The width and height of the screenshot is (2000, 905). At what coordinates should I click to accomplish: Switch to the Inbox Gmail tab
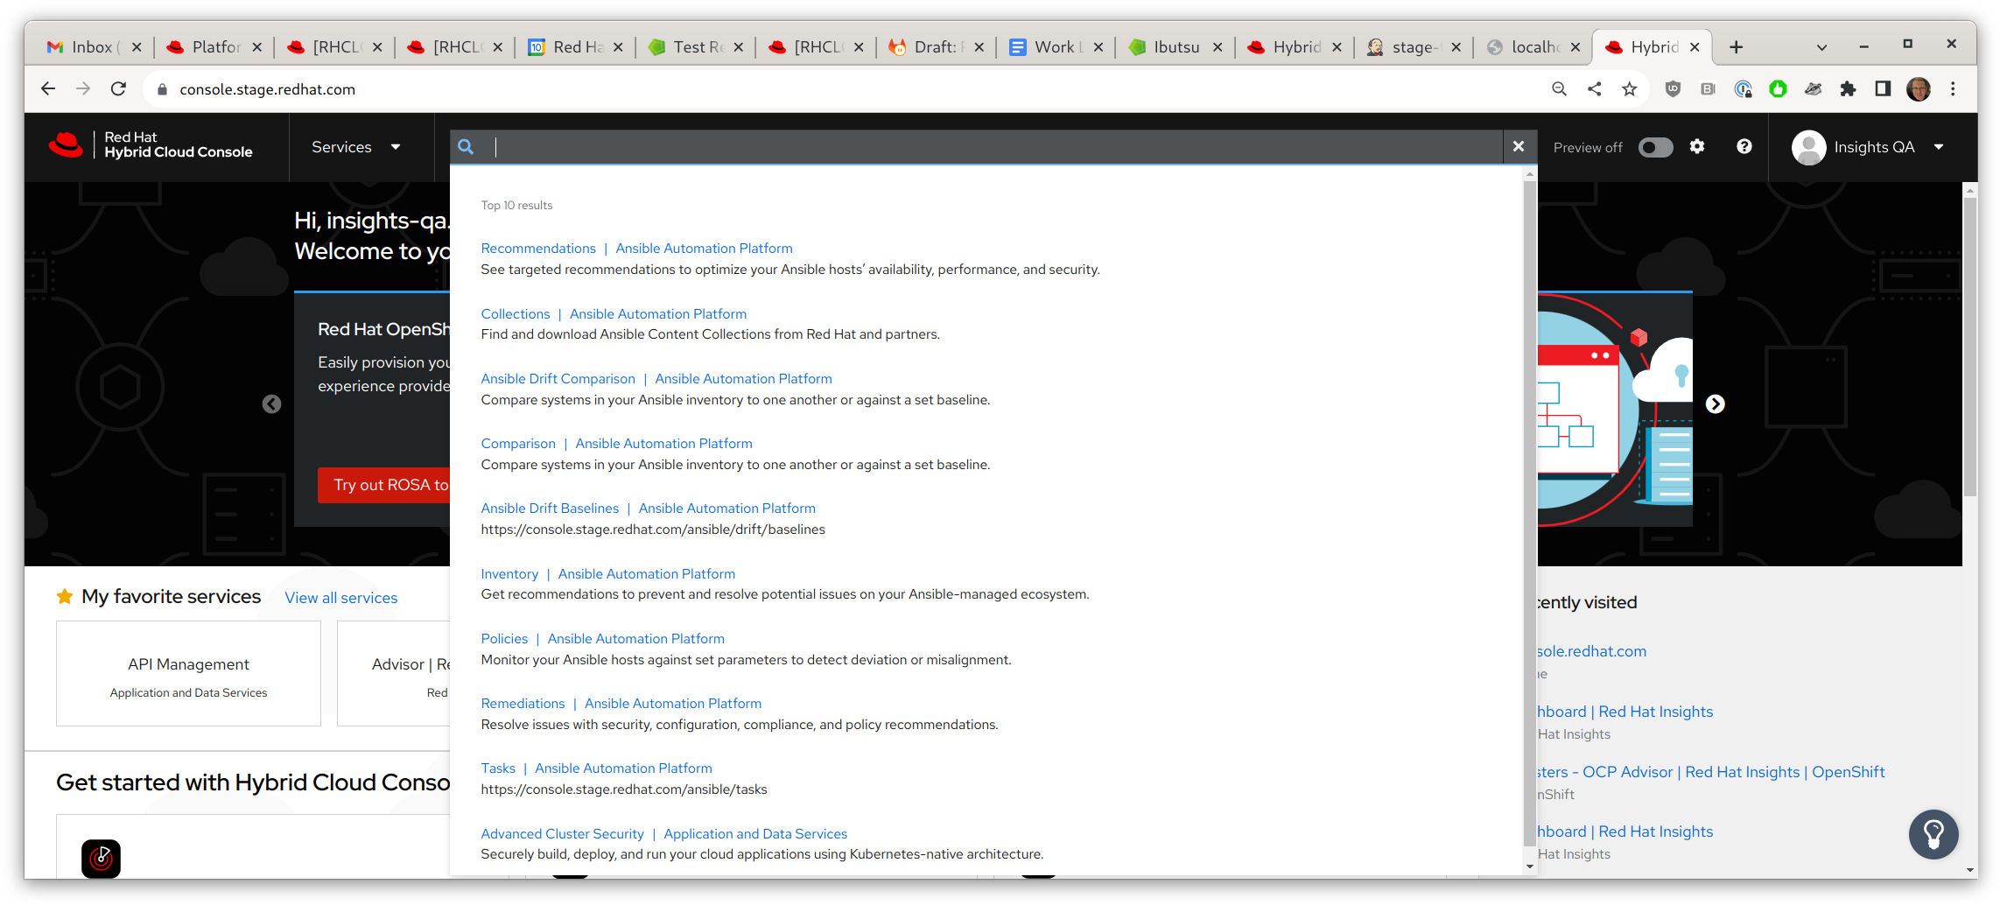[95, 46]
